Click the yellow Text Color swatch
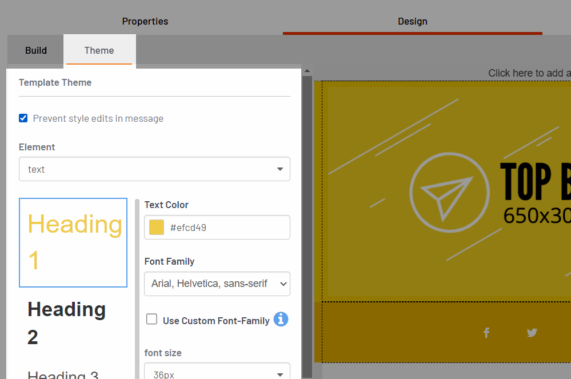Image resolution: width=571 pixels, height=379 pixels. [x=157, y=228]
